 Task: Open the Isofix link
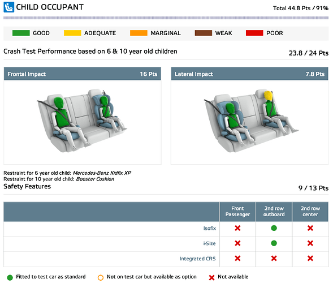click(x=209, y=228)
